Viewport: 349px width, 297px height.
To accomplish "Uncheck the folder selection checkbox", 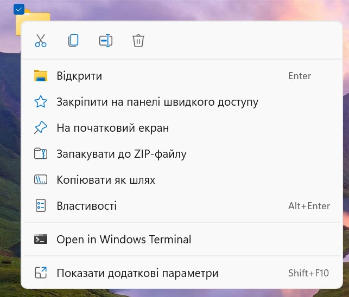I will pos(19,10).
